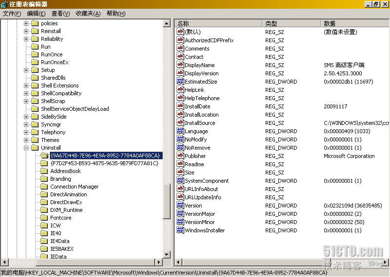Click the binary icon beside VersionMinor

click(180, 222)
